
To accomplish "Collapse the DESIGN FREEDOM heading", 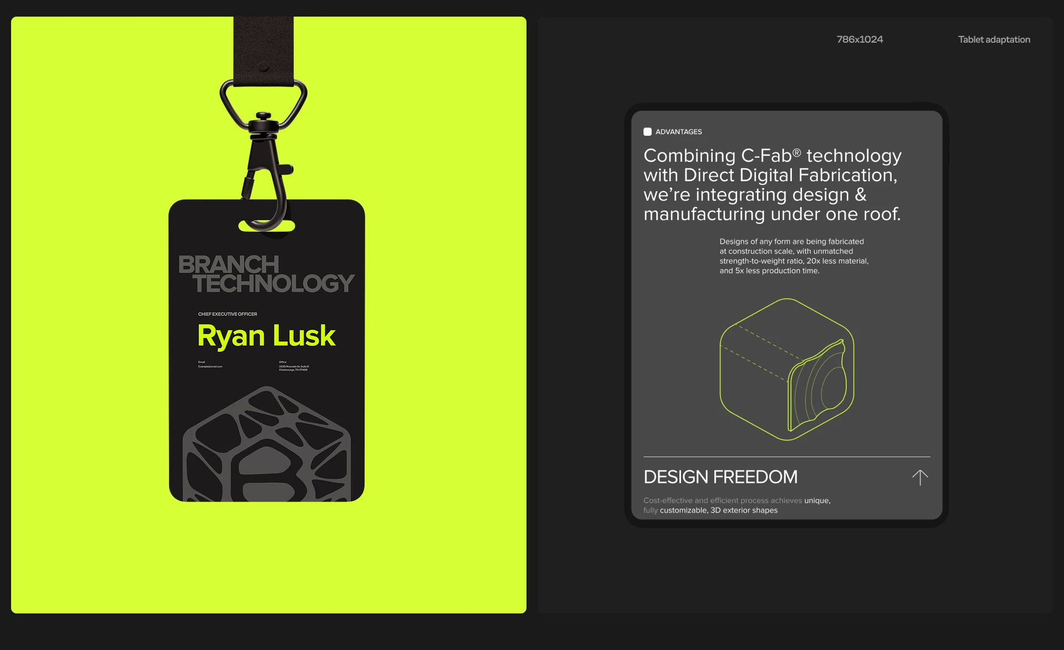I will point(720,477).
